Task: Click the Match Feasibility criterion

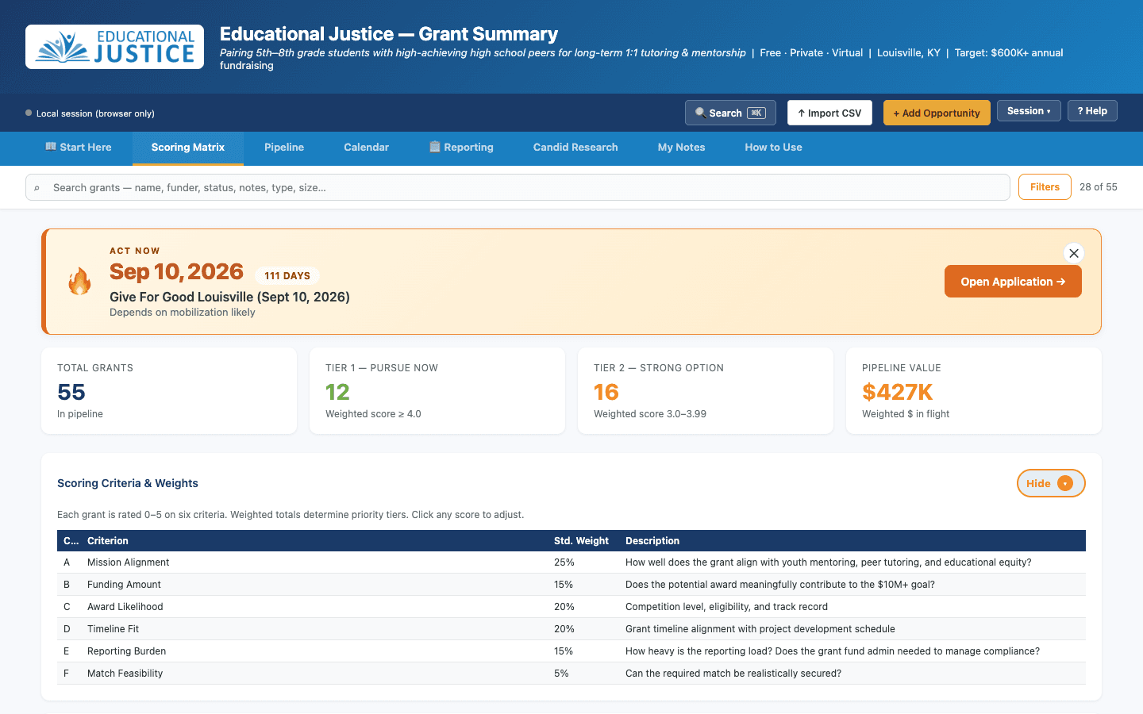Action: click(x=125, y=674)
